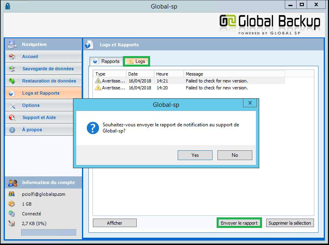This screenshot has width=329, height=245.
Task: Click the Afficher button
Action: pos(114,223)
